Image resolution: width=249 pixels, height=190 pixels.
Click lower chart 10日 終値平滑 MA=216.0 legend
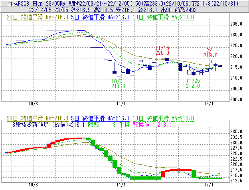(163, 118)
